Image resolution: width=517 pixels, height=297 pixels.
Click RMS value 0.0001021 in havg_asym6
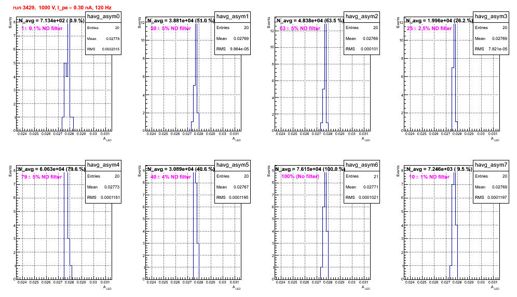369,198
